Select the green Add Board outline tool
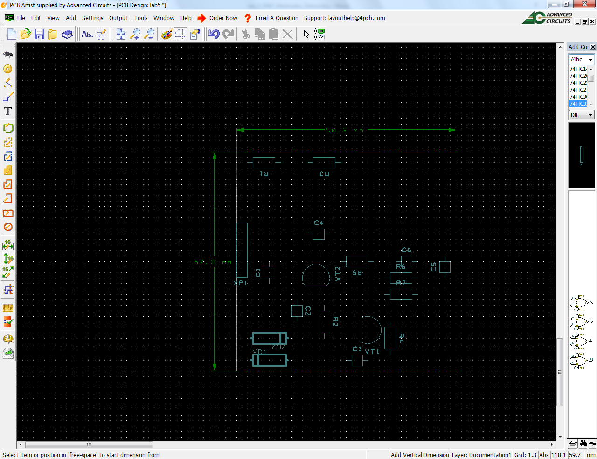Screen dimensions: 597x459 point(8,128)
